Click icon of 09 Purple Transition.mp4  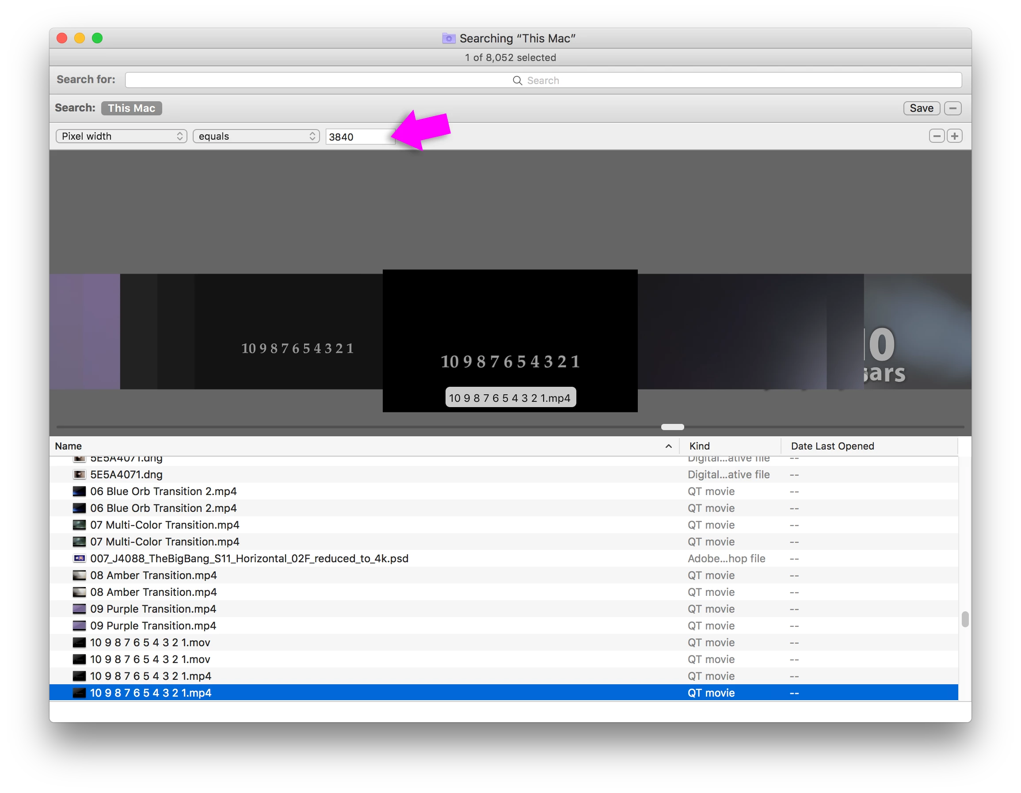point(80,609)
